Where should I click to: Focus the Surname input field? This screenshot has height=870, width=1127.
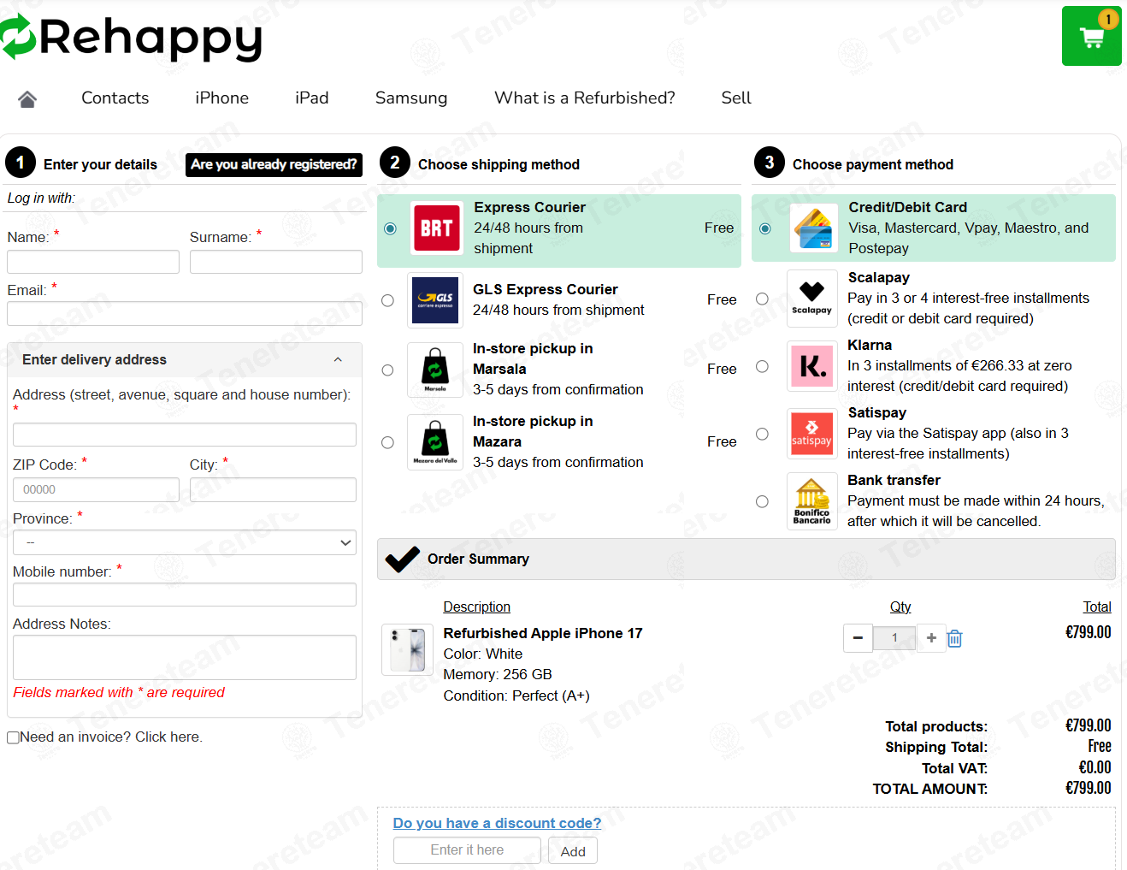click(x=276, y=262)
